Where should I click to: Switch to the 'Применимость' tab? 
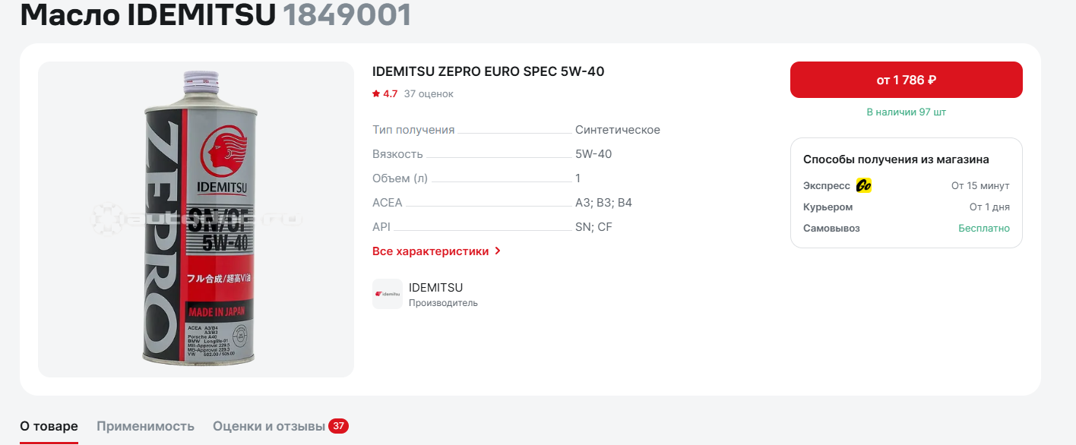145,426
